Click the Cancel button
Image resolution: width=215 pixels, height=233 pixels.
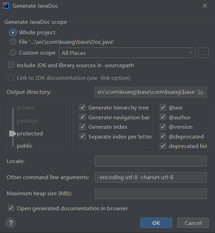tap(193, 223)
